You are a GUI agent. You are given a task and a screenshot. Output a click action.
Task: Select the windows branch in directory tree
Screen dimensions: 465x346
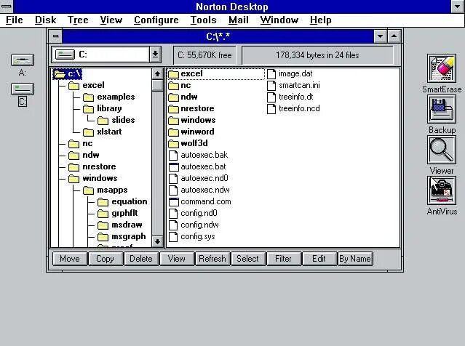[x=100, y=178]
